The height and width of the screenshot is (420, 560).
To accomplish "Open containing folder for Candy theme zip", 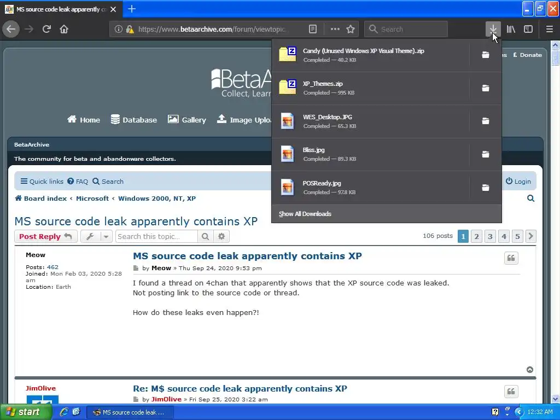I will 486,55.
